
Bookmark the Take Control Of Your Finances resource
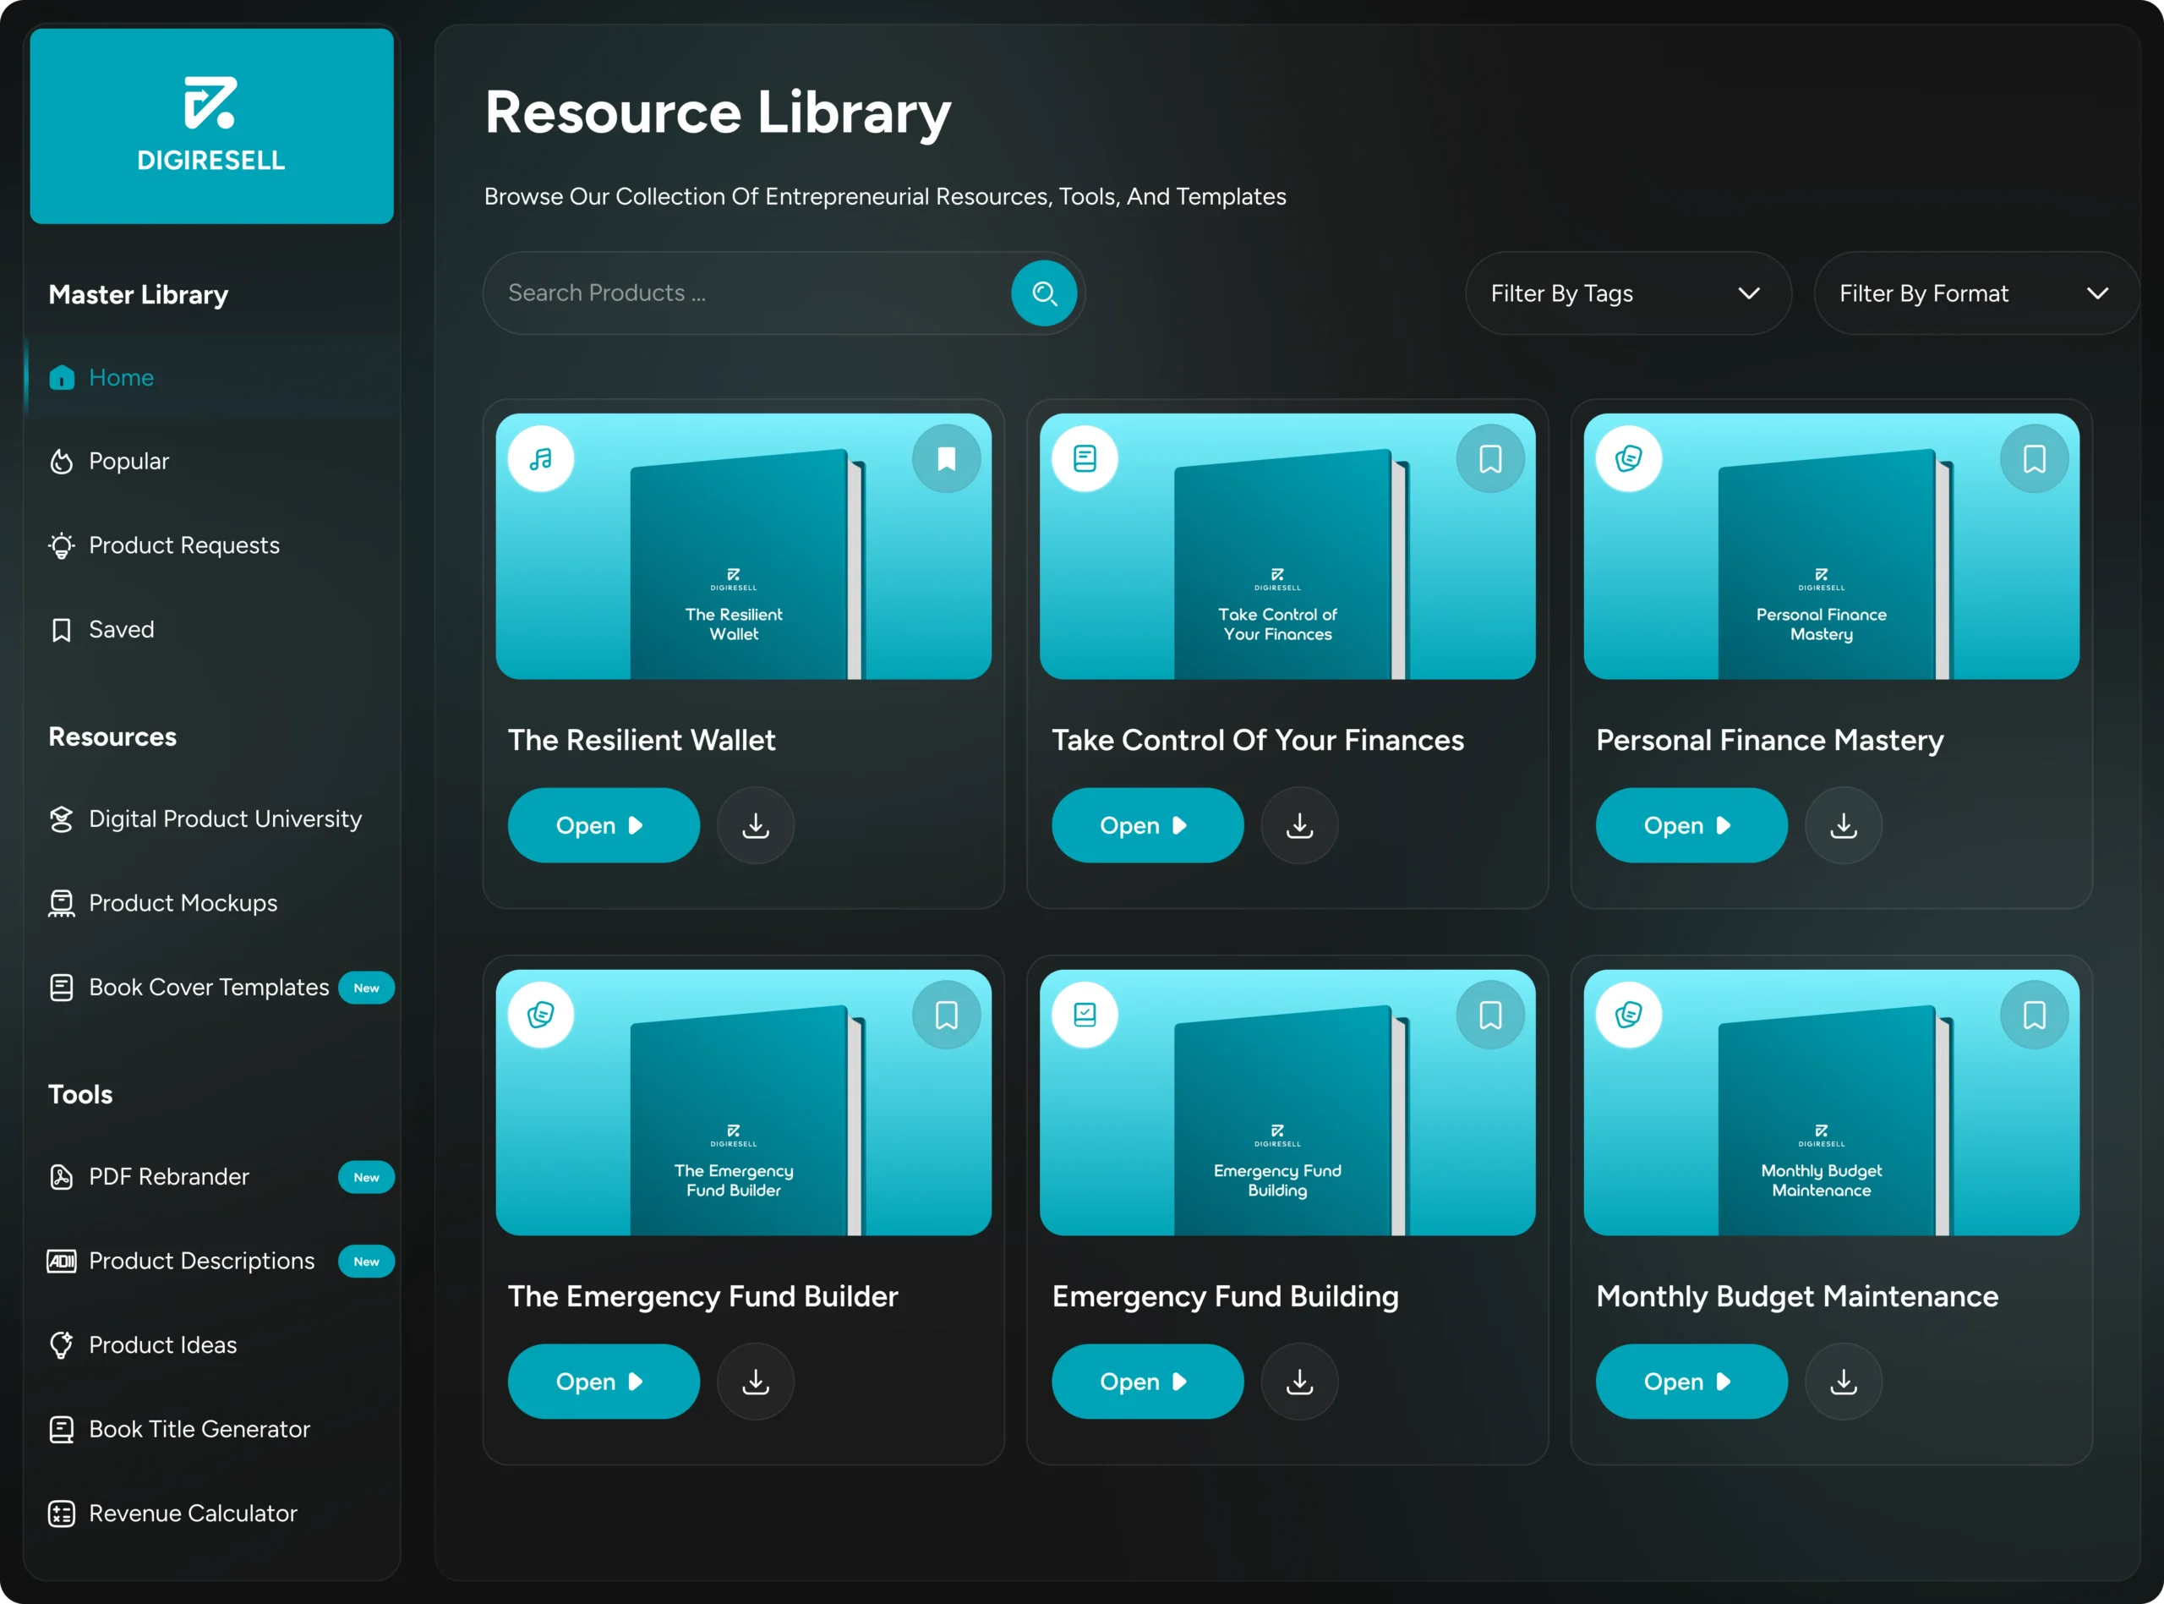[1490, 458]
